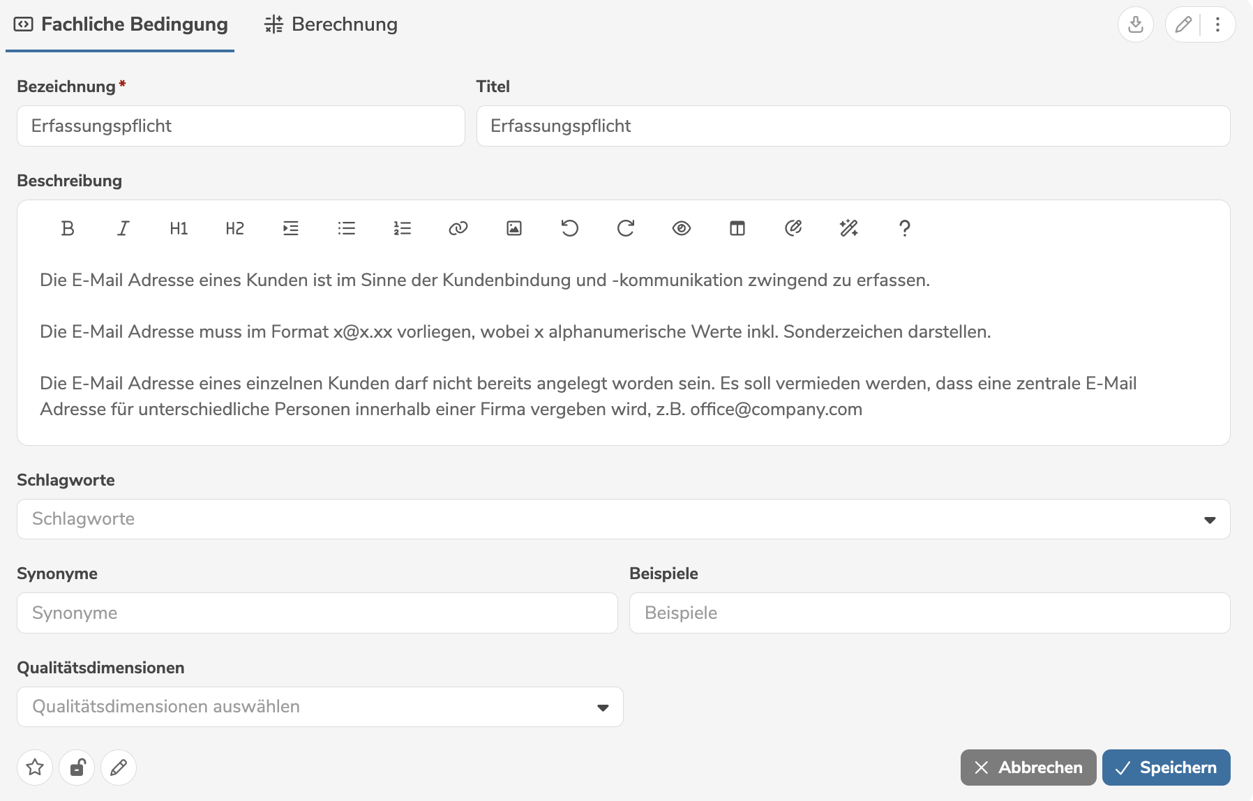Image resolution: width=1253 pixels, height=801 pixels.
Task: Insert a table using the table icon
Action: click(x=737, y=228)
